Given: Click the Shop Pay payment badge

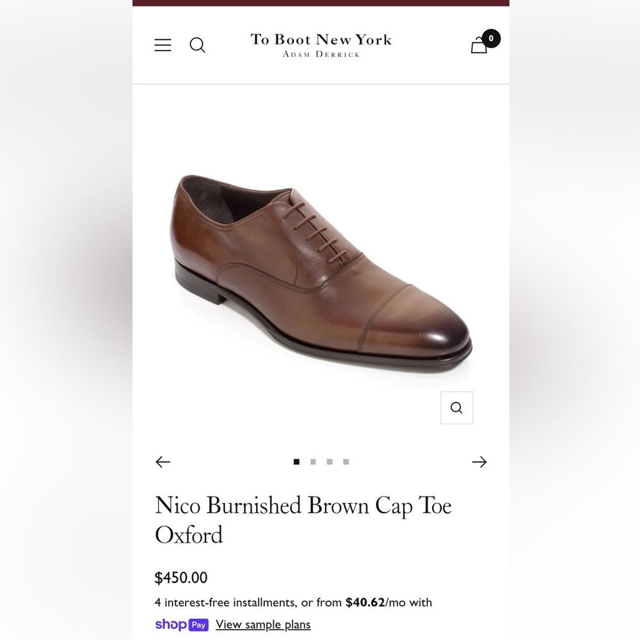Looking at the screenshot, I should click(x=181, y=625).
